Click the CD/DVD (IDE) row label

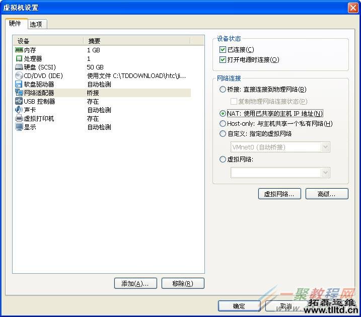(43, 75)
